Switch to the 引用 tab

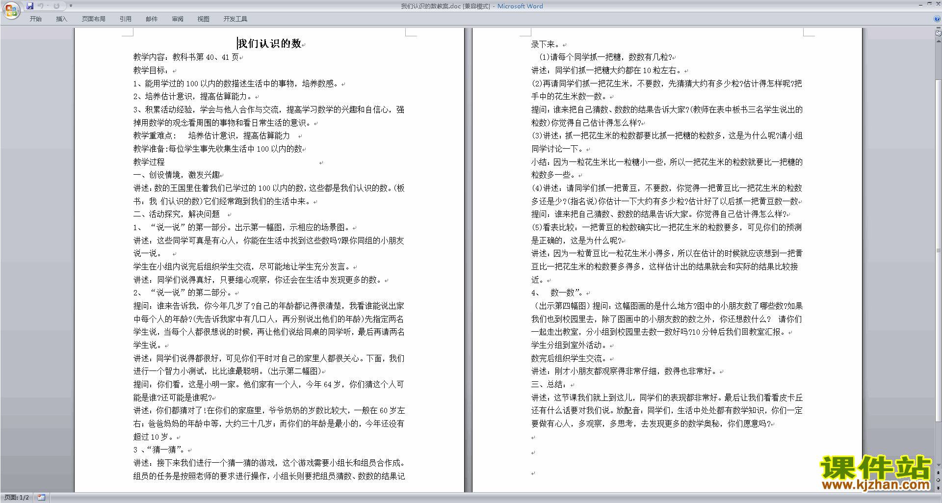pyautogui.click(x=126, y=19)
